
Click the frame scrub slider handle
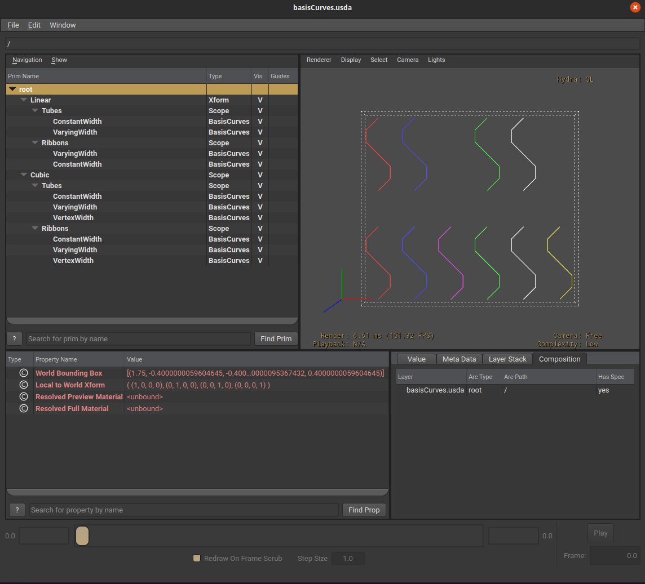tap(82, 536)
